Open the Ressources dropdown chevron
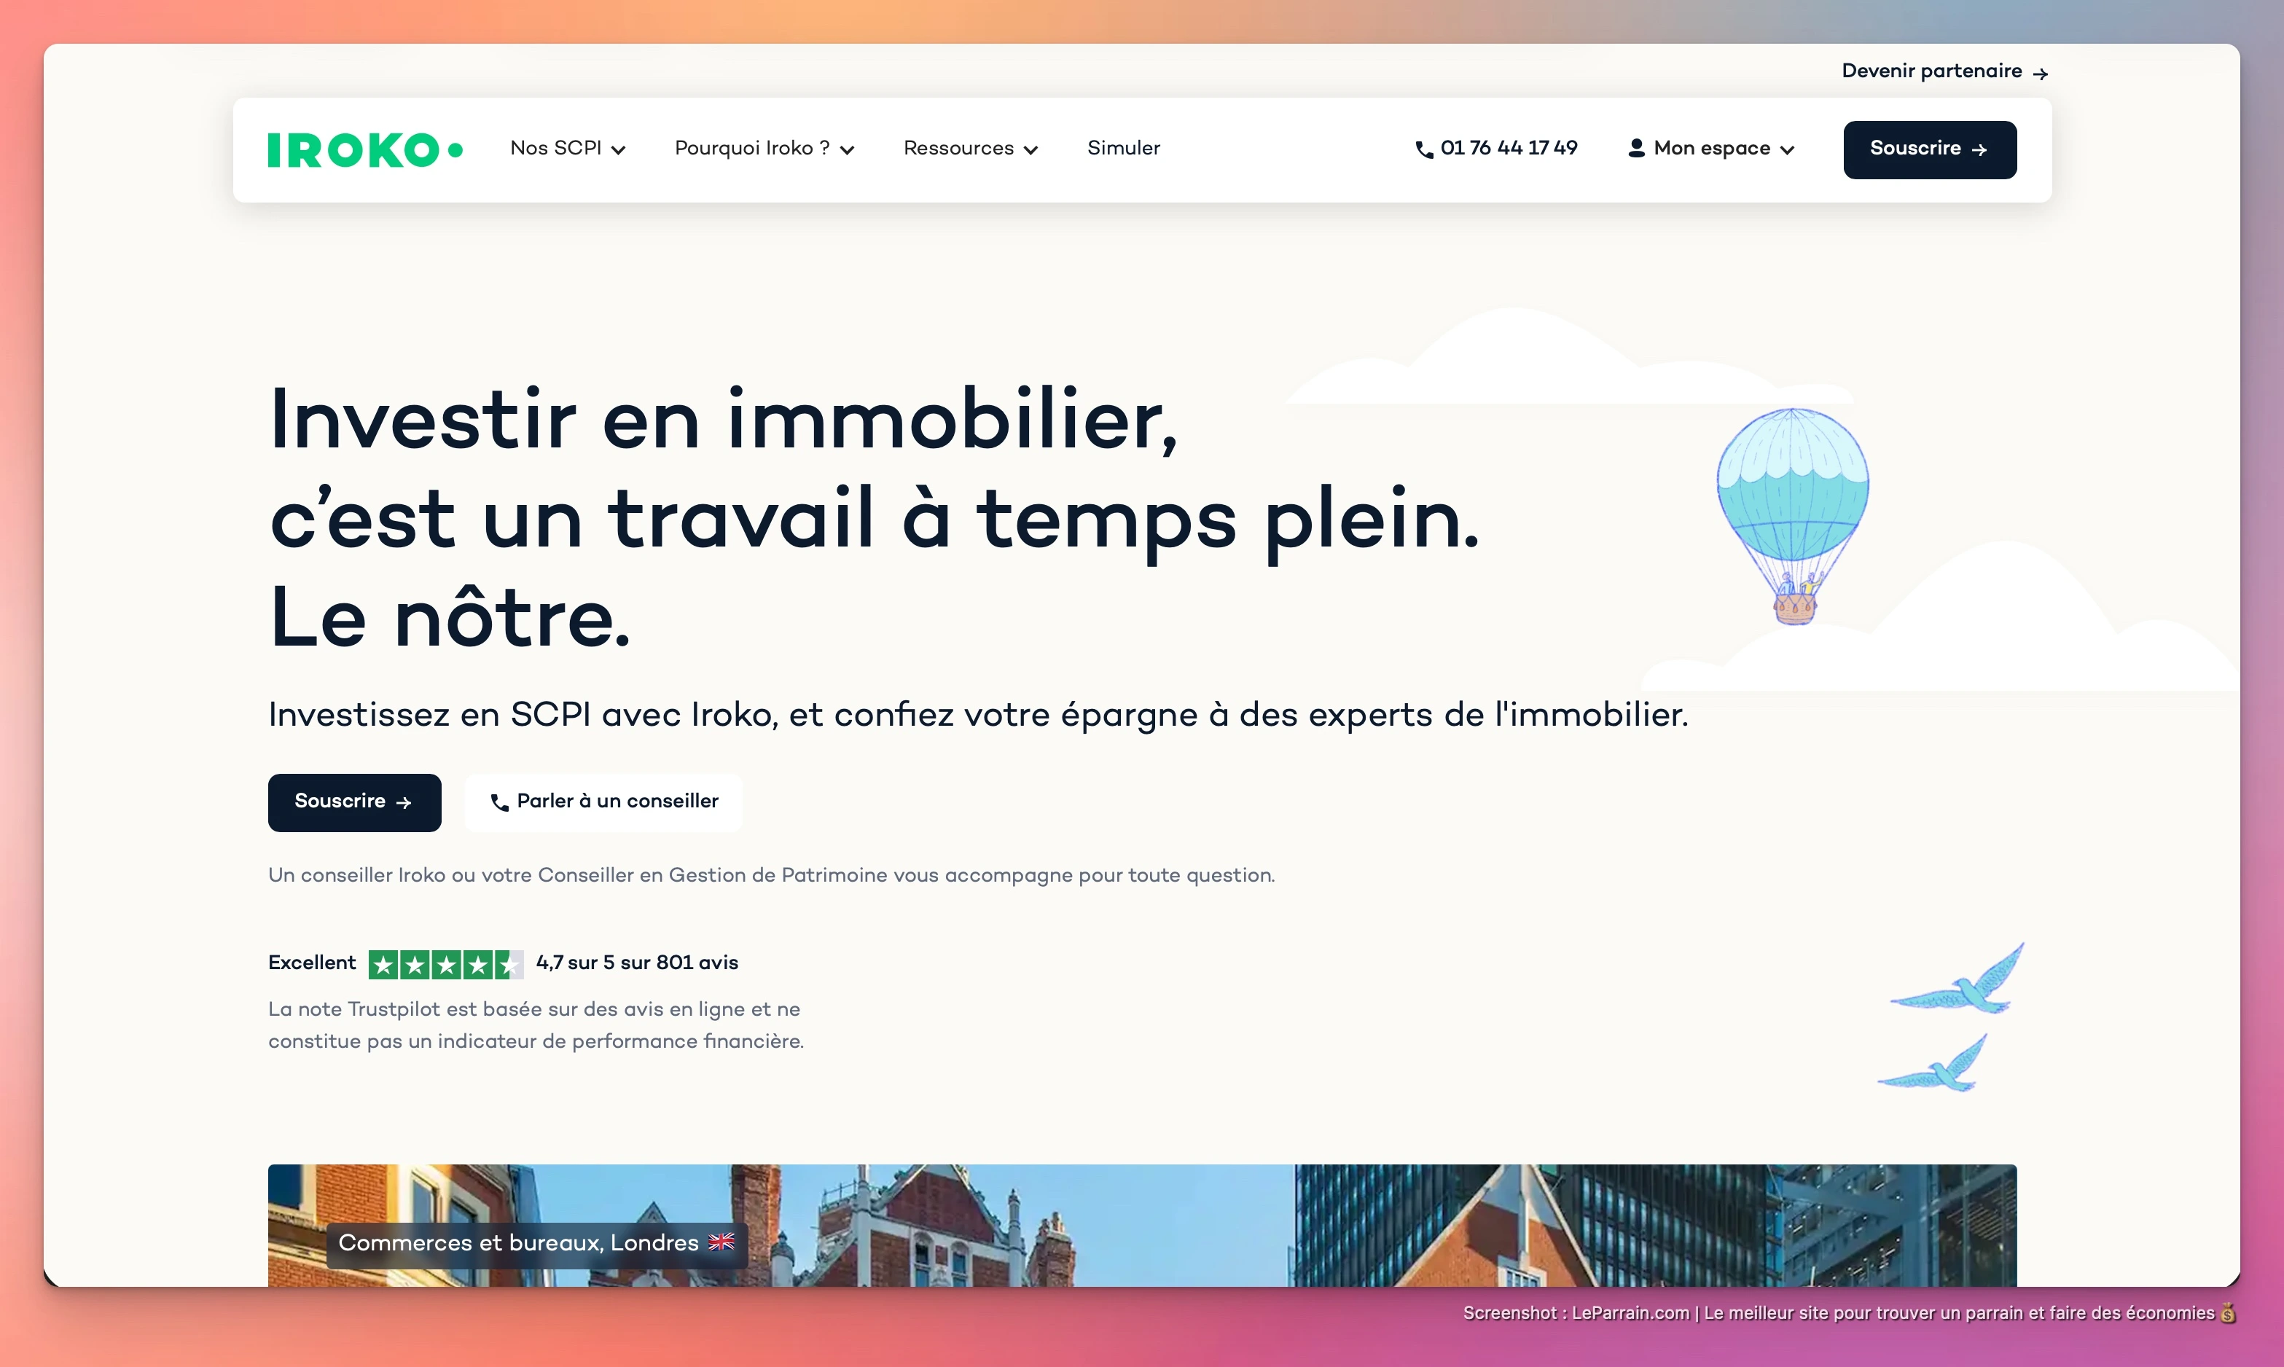The height and width of the screenshot is (1367, 2284). (x=1031, y=150)
